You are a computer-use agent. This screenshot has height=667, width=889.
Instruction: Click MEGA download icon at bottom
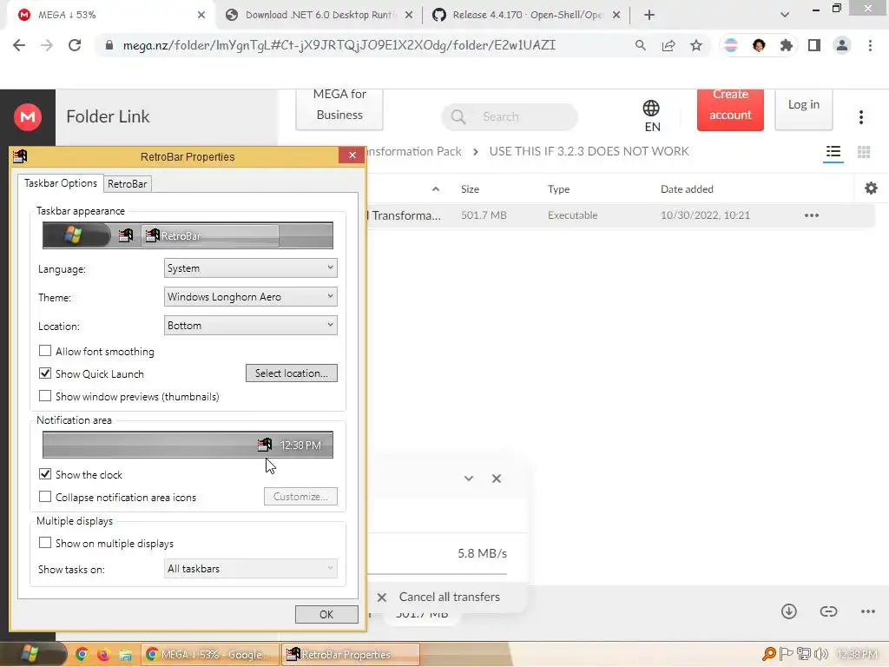click(x=788, y=611)
